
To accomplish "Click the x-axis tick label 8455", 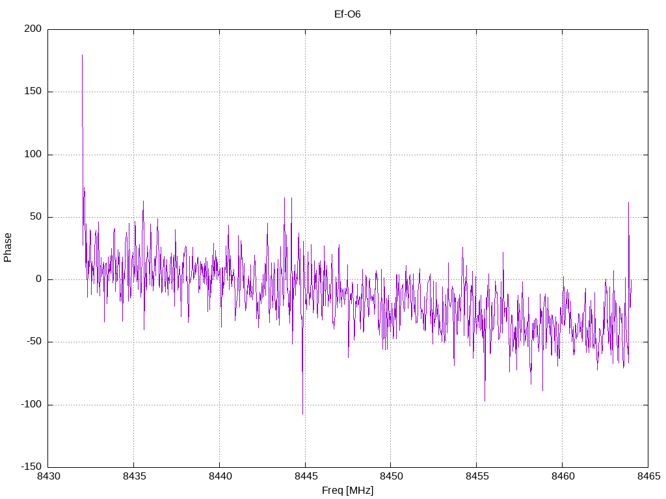I will pos(477,476).
